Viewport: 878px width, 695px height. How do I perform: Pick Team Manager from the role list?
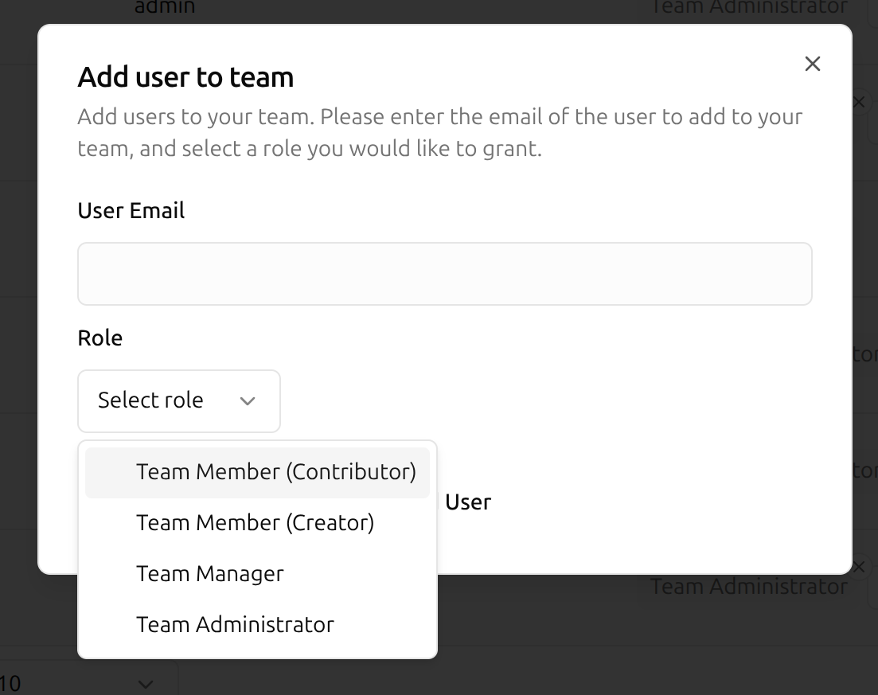(210, 574)
